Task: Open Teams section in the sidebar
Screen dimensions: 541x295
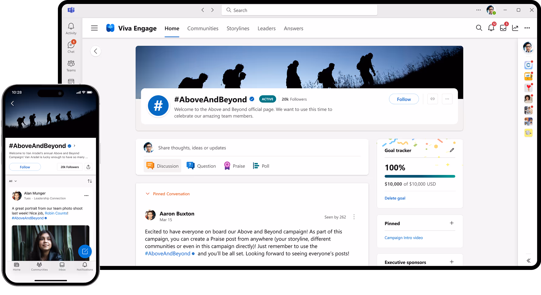Action: tap(71, 66)
